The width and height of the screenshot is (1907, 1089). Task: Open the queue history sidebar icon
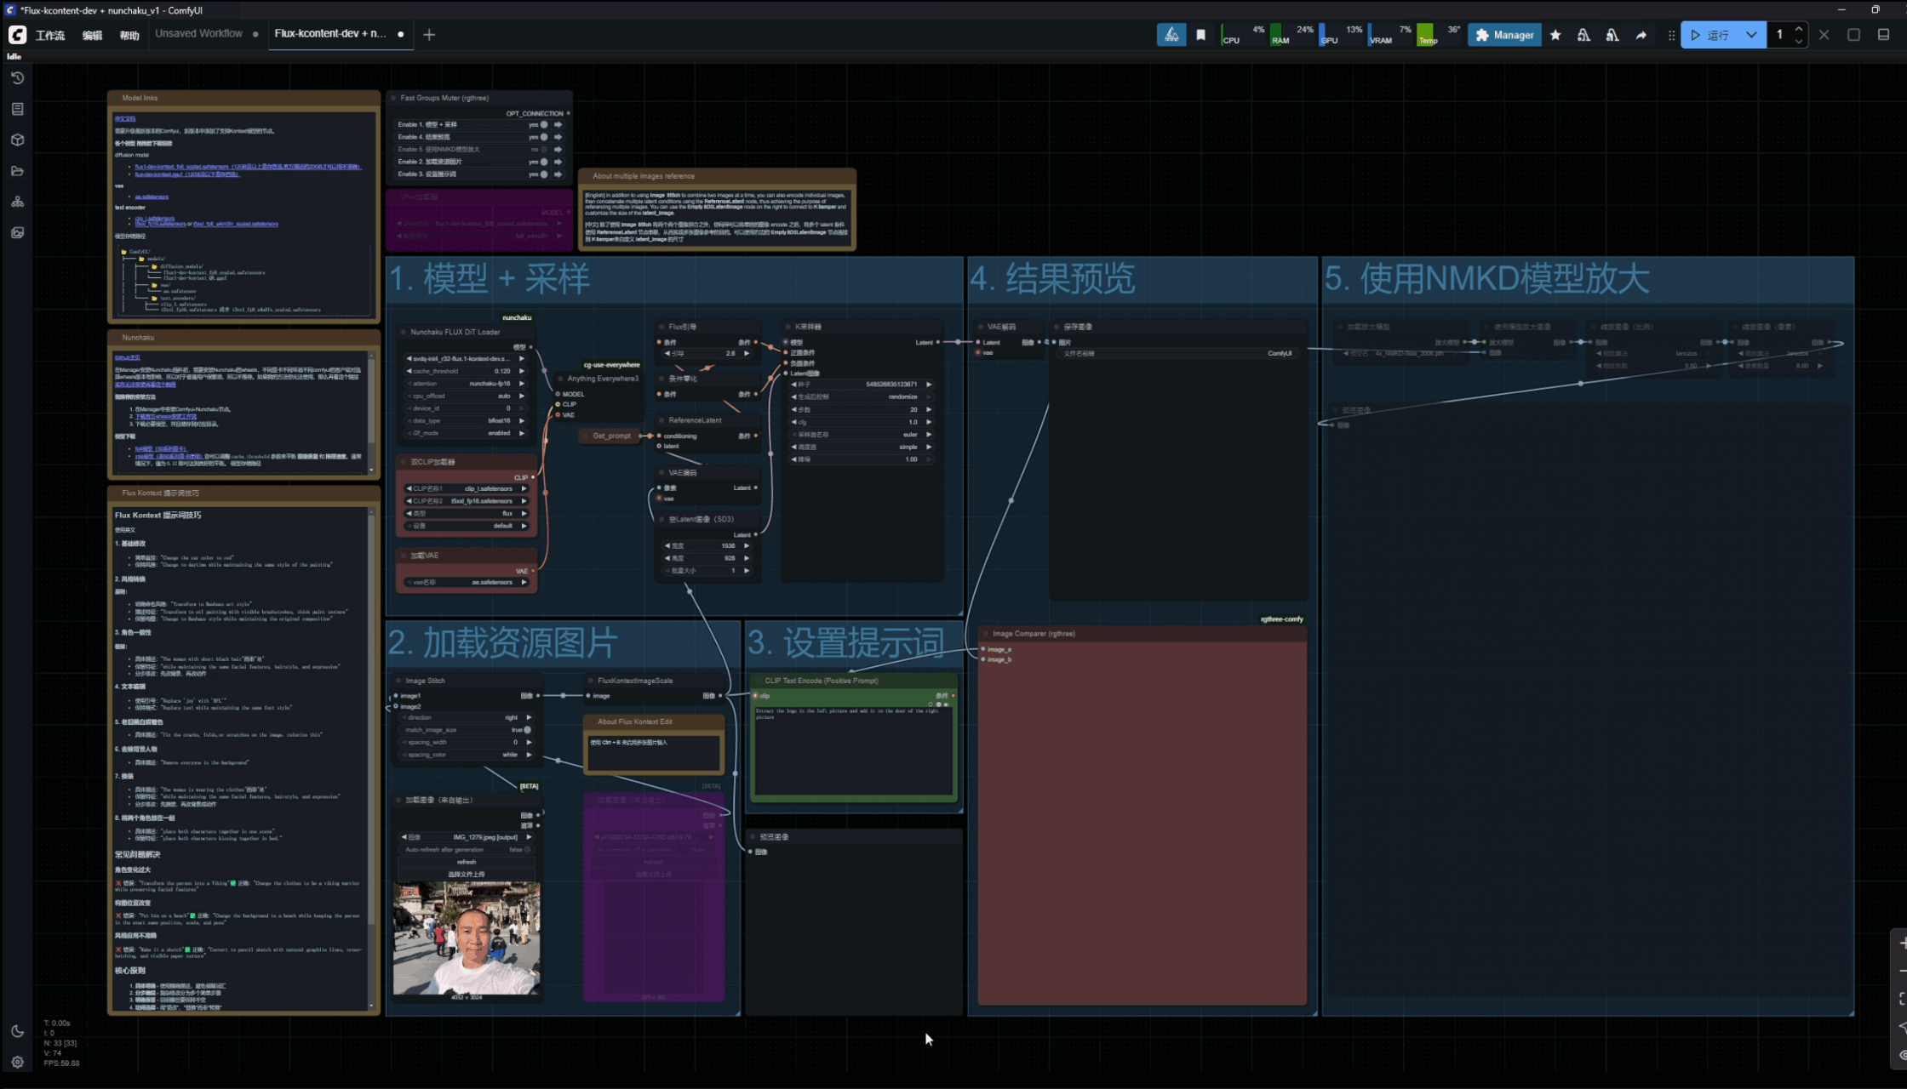point(17,78)
